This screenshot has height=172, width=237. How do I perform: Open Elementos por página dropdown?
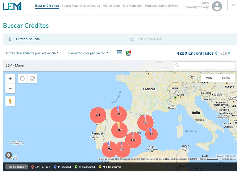[88, 53]
